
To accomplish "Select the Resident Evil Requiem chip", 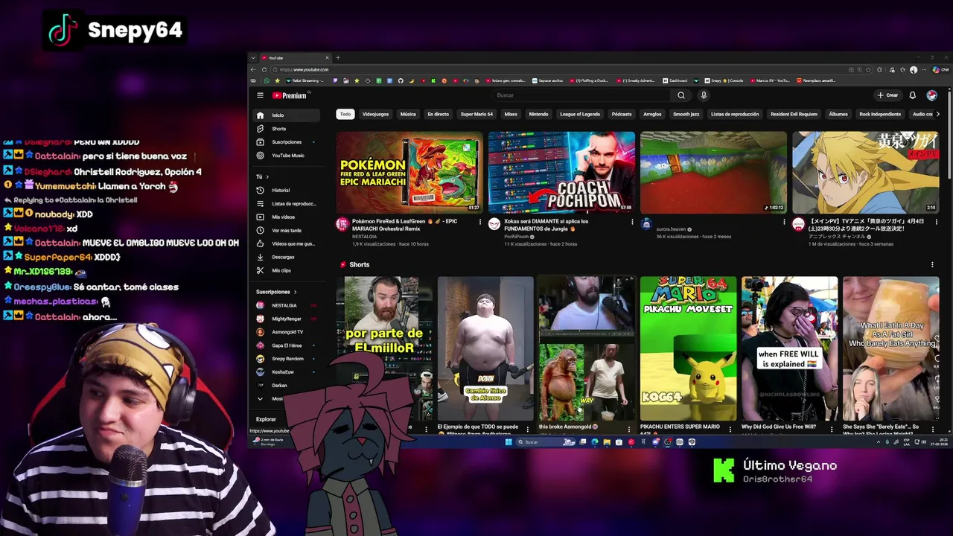I will [794, 115].
